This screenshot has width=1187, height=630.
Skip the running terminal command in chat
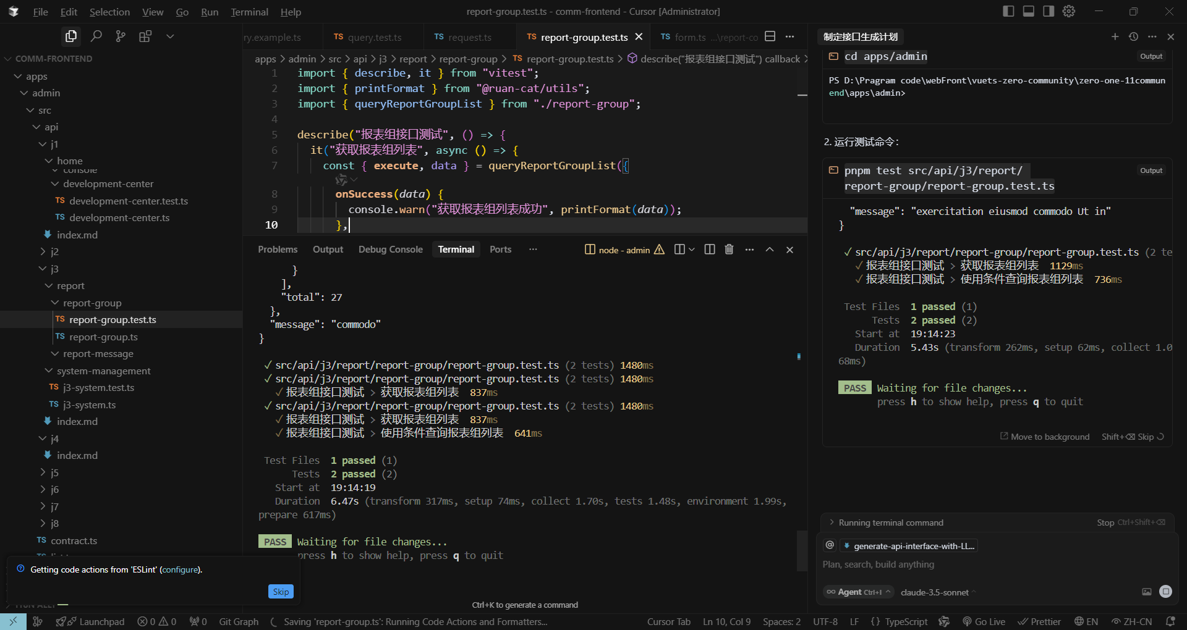pyautogui.click(x=1133, y=437)
